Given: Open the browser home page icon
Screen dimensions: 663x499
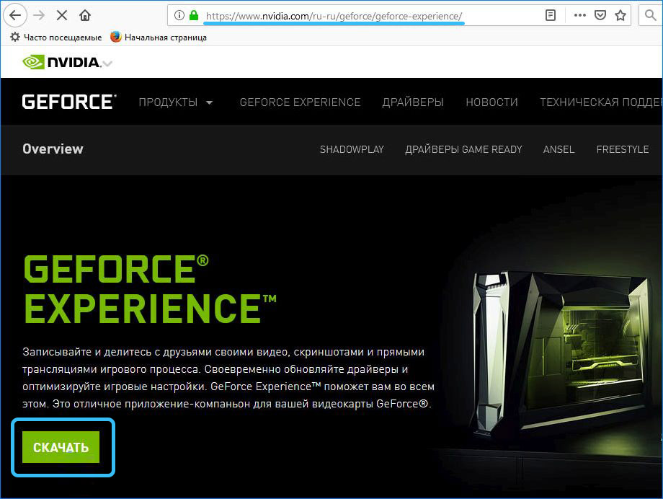Looking at the screenshot, I should pyautogui.click(x=85, y=15).
